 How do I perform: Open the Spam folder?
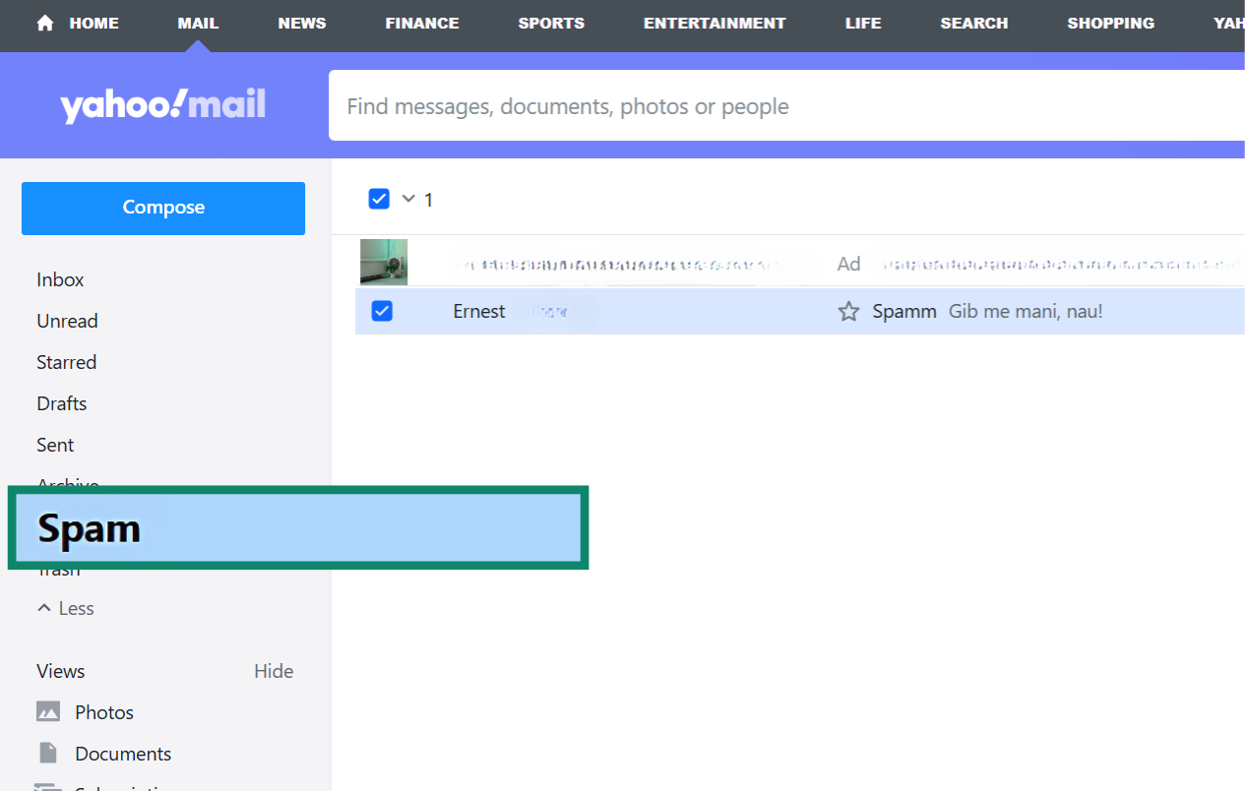[90, 528]
